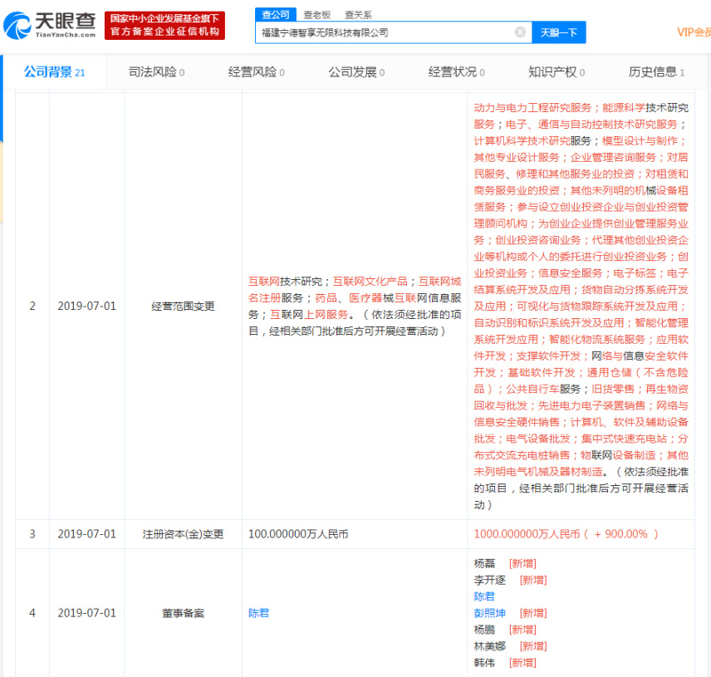Select the 查老板 search tab

coord(317,15)
